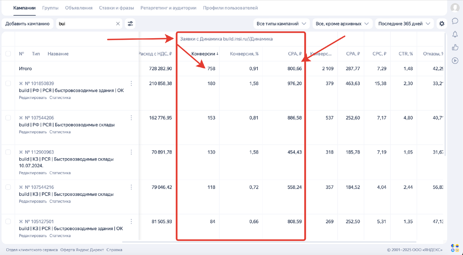Click 'Статистика' under campaign 101850839
The width and height of the screenshot is (463, 255).
(x=60, y=98)
